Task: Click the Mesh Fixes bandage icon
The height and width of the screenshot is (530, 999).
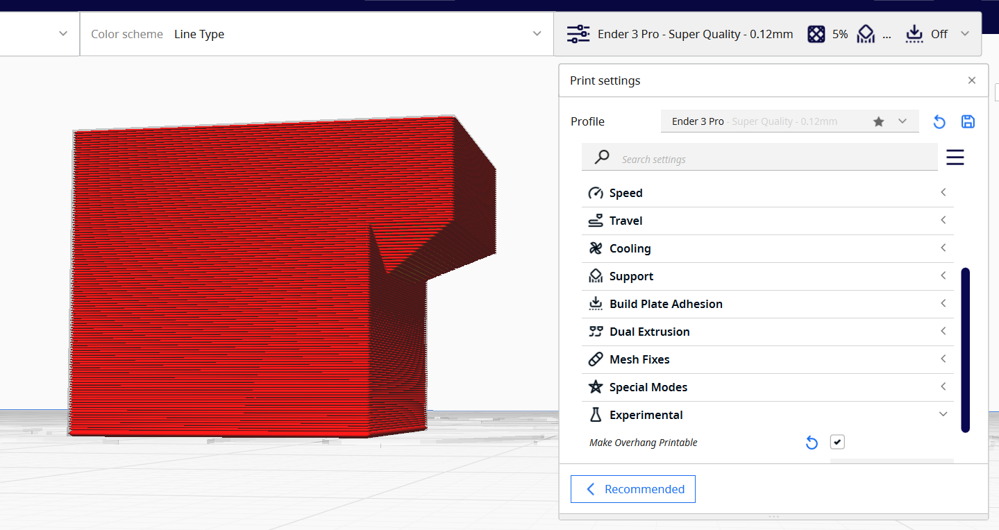Action: pyautogui.click(x=595, y=359)
